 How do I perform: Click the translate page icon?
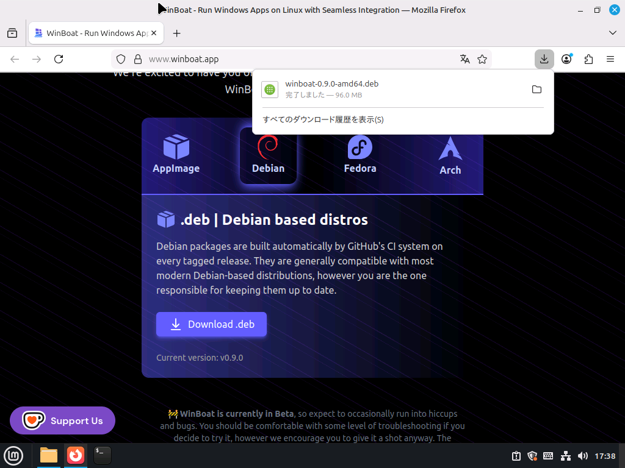[465, 59]
